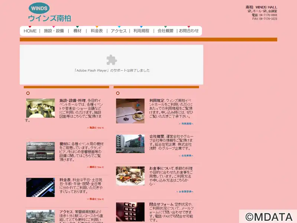Viewport: 297px width, 223px height.
Task: Click the food platter thumbnail
Action: click(130, 176)
